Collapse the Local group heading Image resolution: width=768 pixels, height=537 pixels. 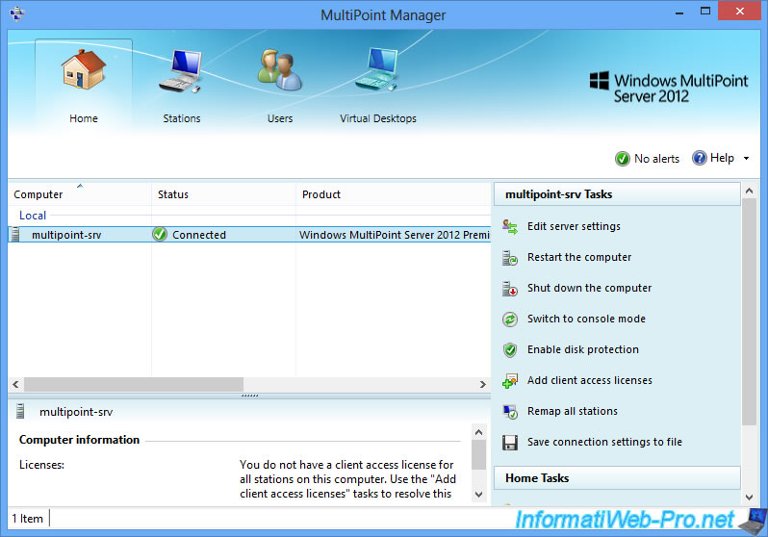coord(33,216)
